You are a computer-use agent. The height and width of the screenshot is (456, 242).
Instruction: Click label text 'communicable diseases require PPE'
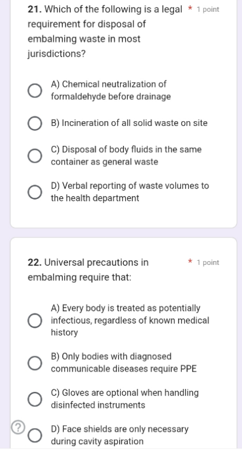[124, 369]
